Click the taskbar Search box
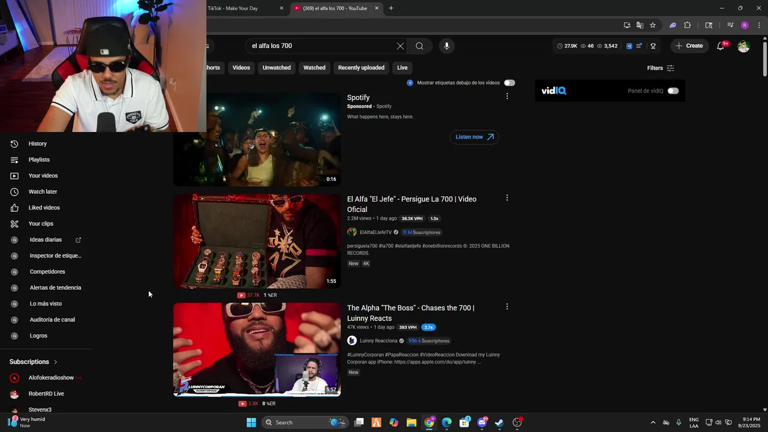 click(304, 422)
